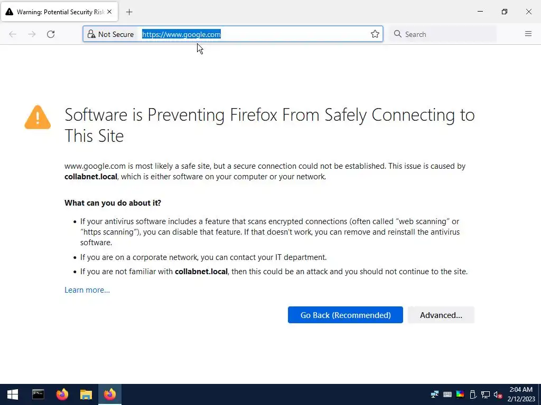Click the Firefox forward arrow
Viewport: 541px width, 405px height.
[x=32, y=34]
